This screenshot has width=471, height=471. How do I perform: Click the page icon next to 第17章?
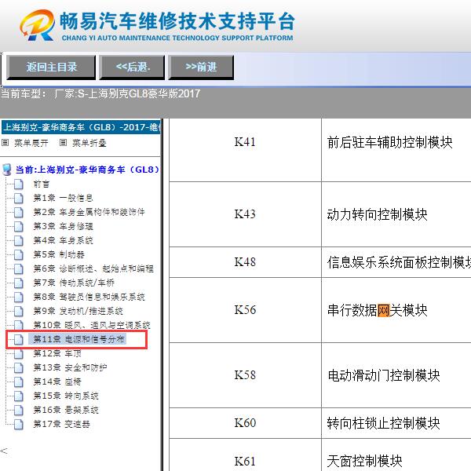pyautogui.click(x=19, y=424)
